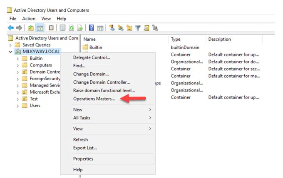283x178 pixels.
Task: Click the Create new user icon
Action: (x=112, y=28)
